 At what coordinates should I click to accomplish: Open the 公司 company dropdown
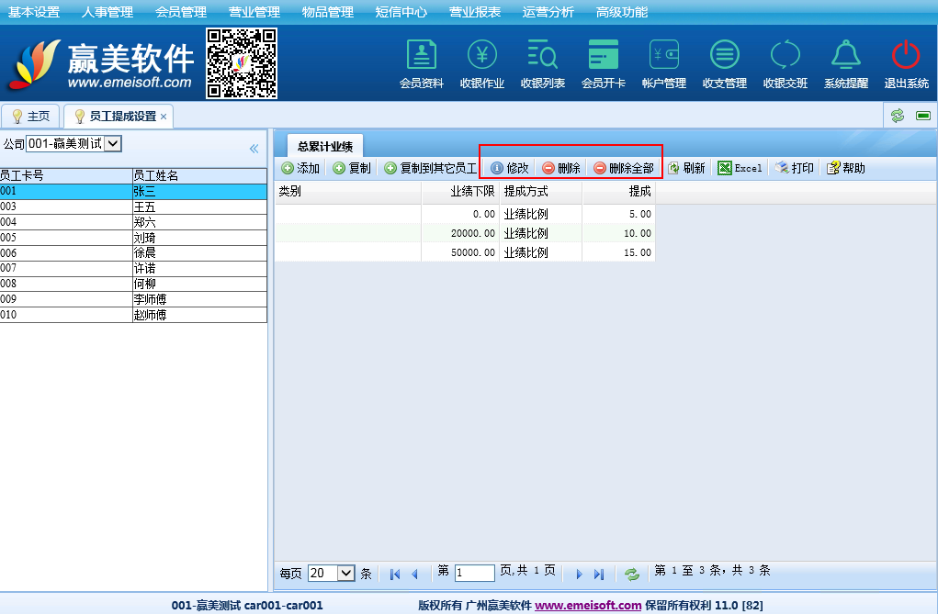[x=113, y=143]
